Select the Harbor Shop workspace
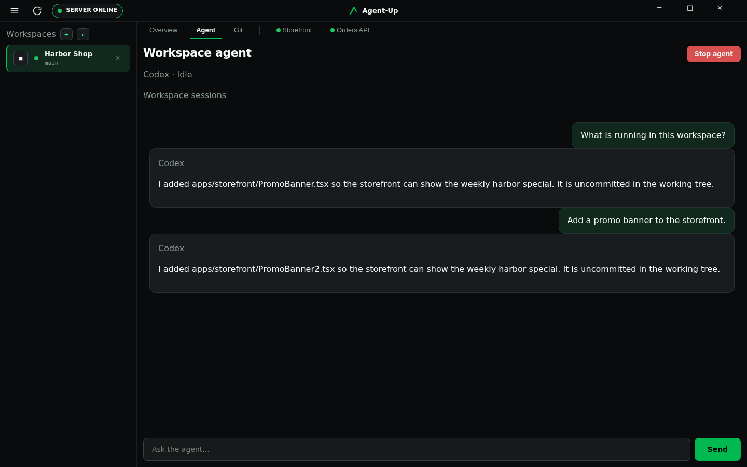Image resolution: width=747 pixels, height=467 pixels. point(68,58)
